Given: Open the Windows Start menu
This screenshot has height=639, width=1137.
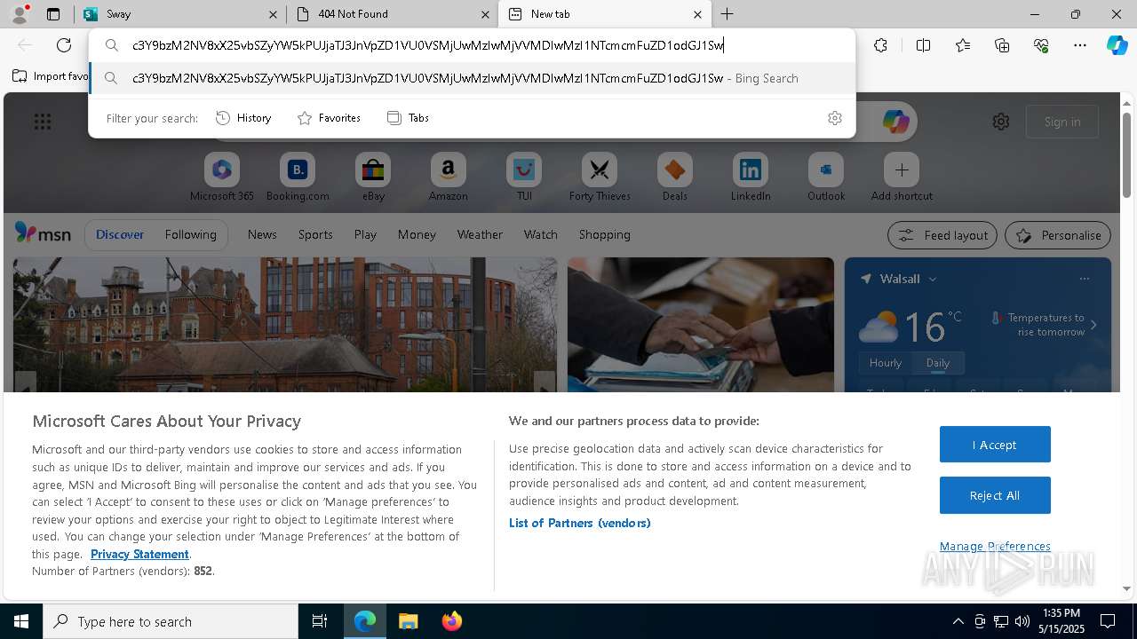Looking at the screenshot, I should tap(21, 621).
